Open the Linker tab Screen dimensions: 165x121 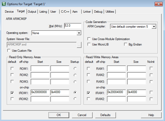point(86,12)
